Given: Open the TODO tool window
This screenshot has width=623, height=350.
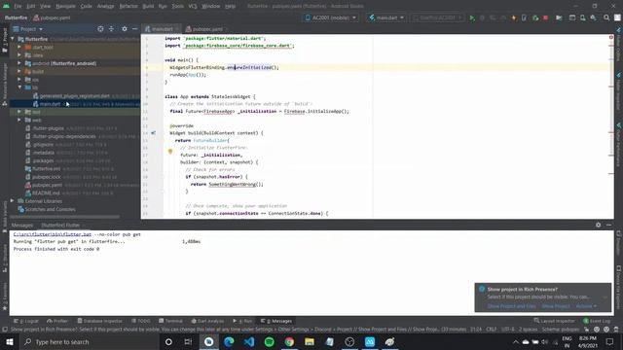Looking at the screenshot, I should tap(140, 321).
